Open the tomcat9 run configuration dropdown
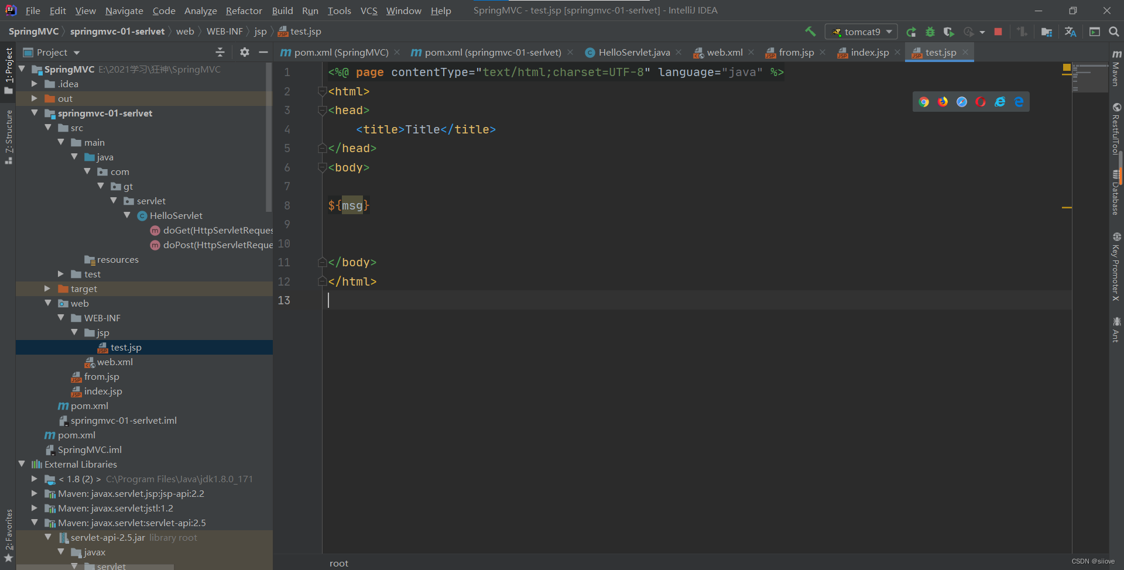 click(x=861, y=32)
